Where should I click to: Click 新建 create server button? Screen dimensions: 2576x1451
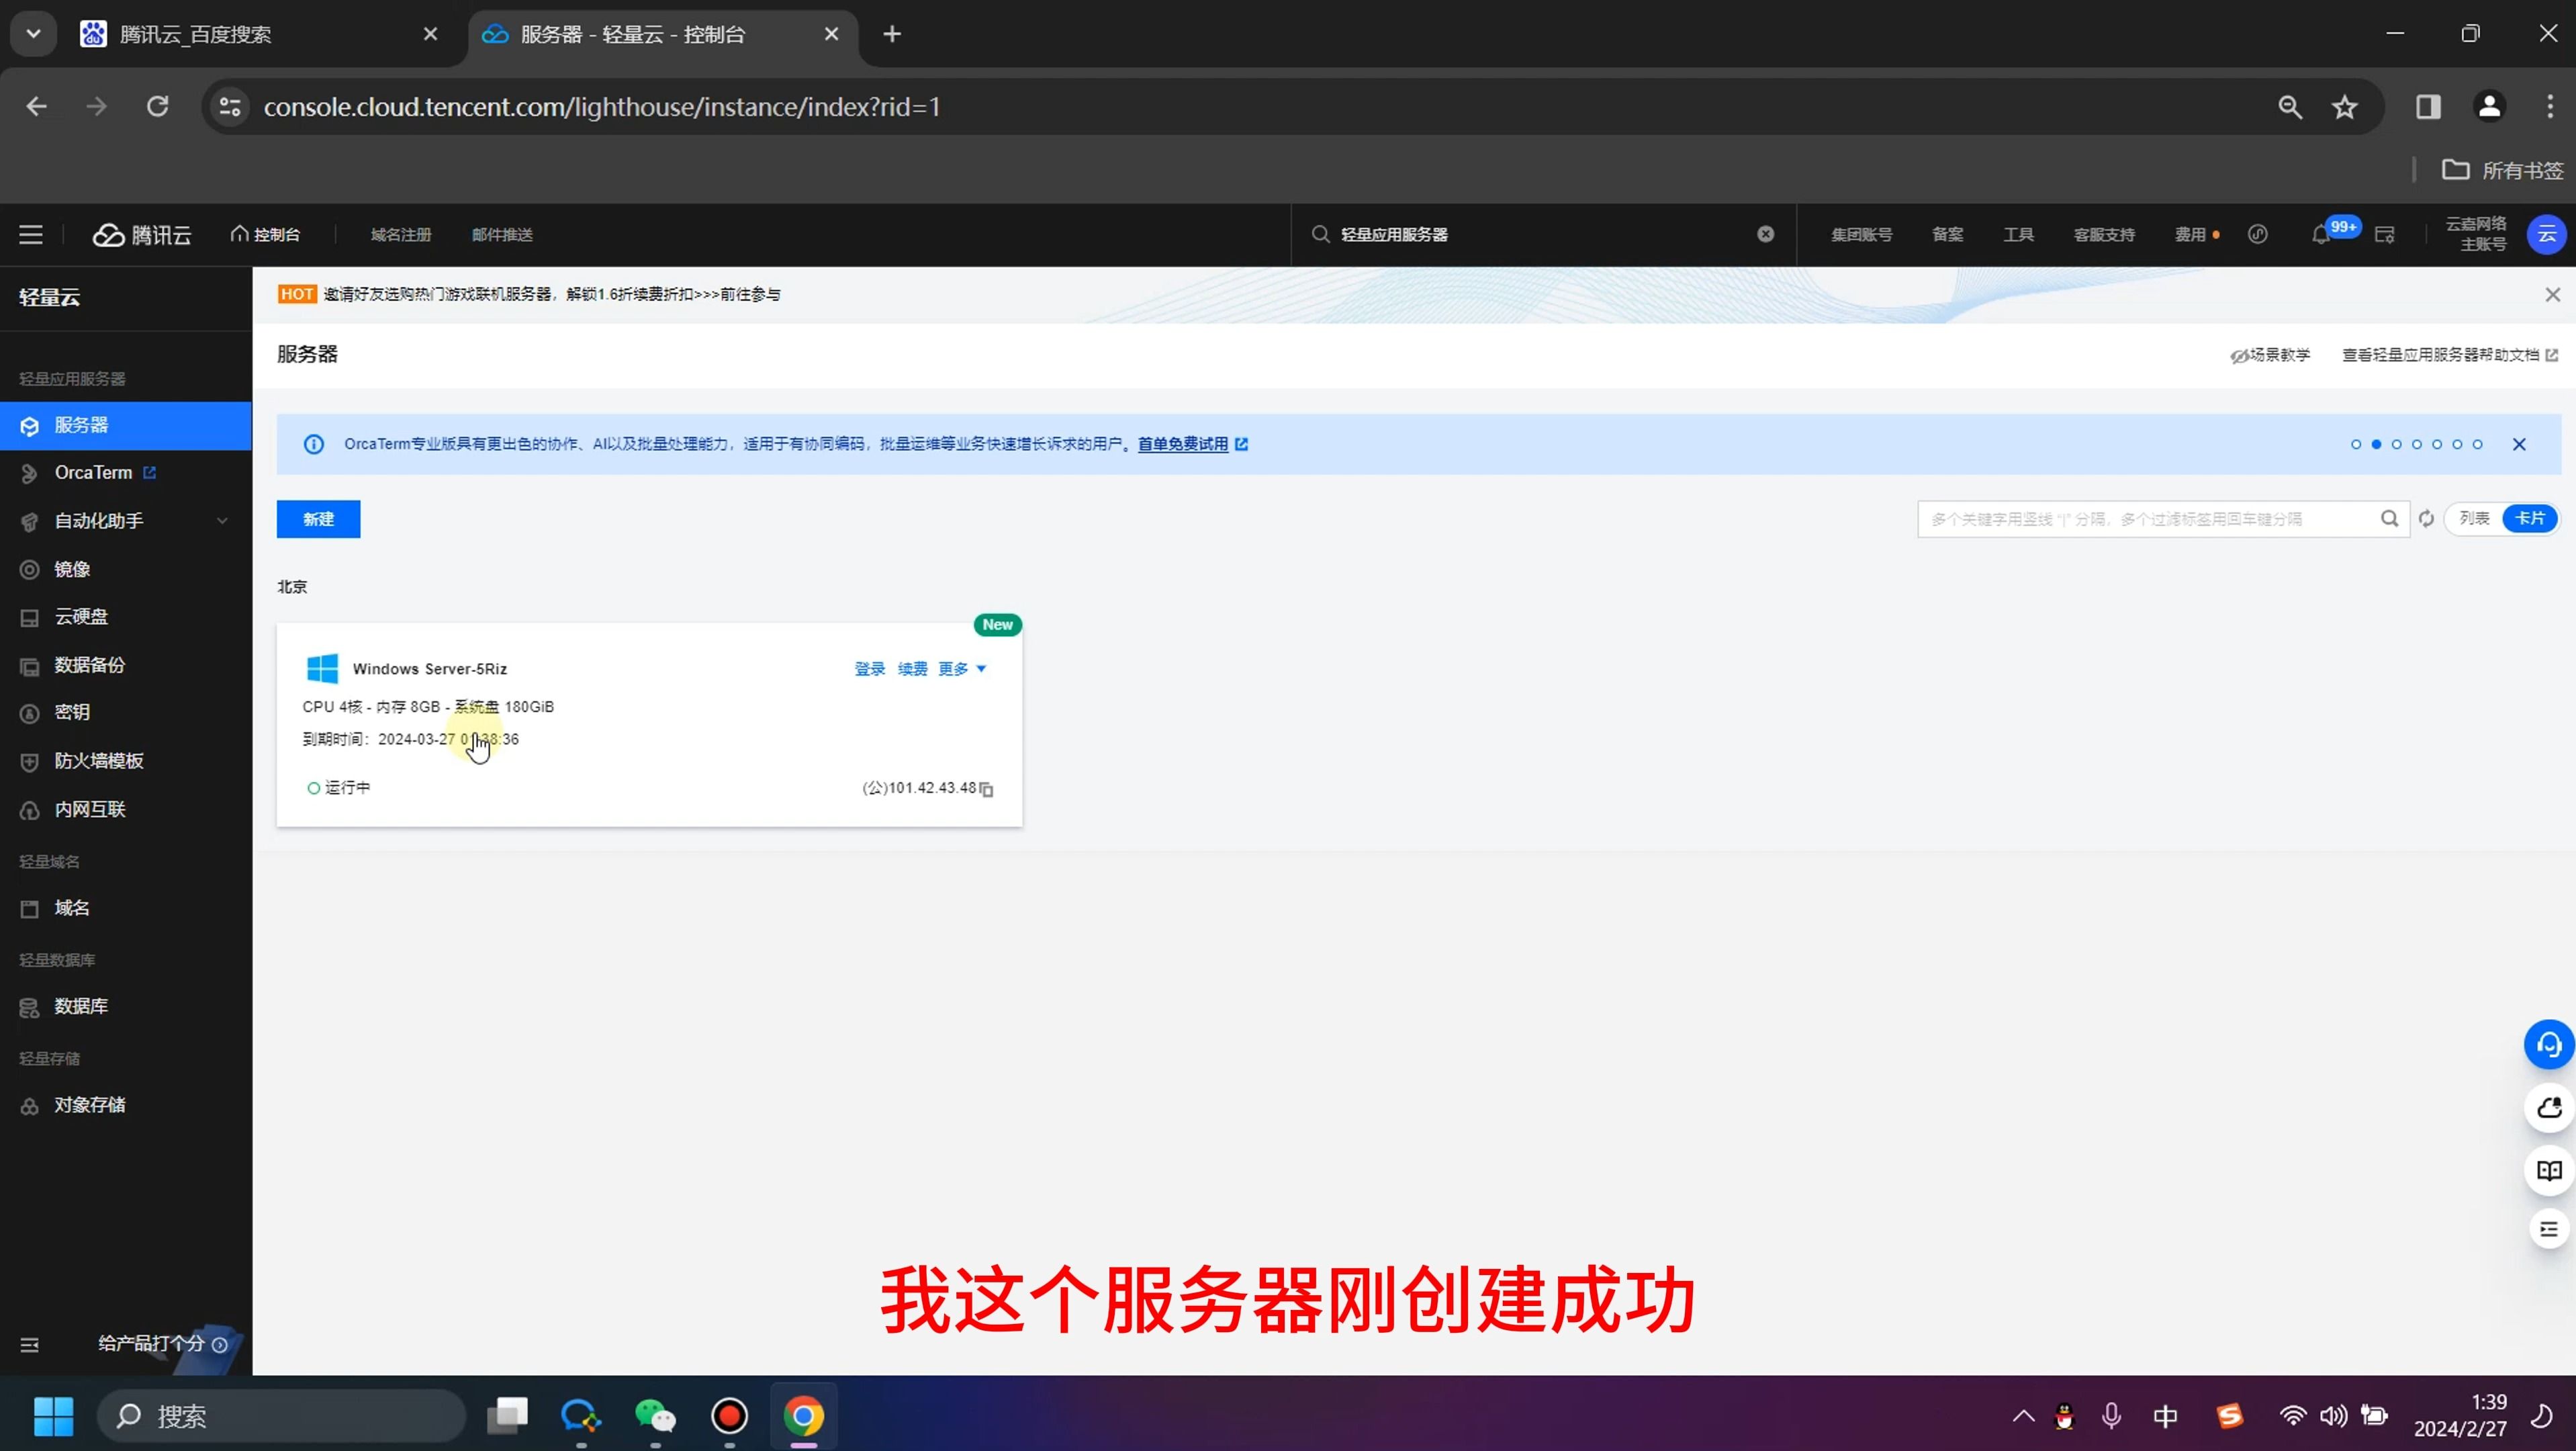(318, 519)
